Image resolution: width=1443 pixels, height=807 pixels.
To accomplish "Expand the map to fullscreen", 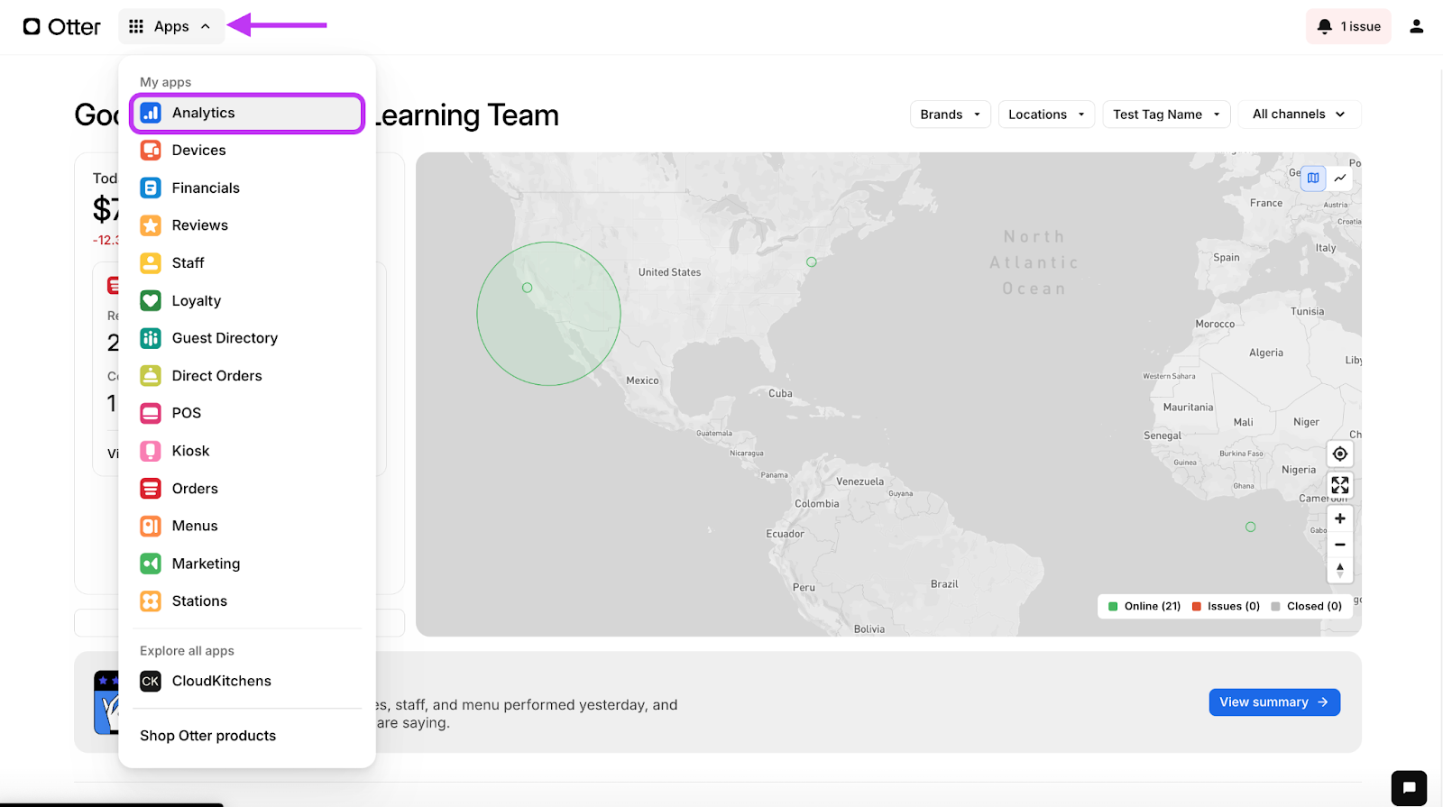I will coord(1340,485).
